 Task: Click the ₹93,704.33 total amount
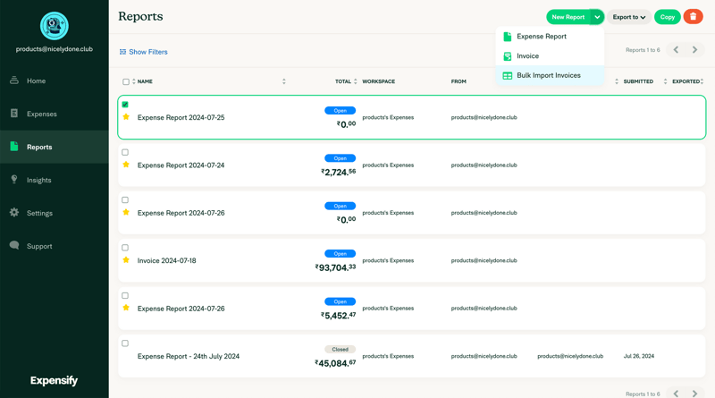coord(335,267)
